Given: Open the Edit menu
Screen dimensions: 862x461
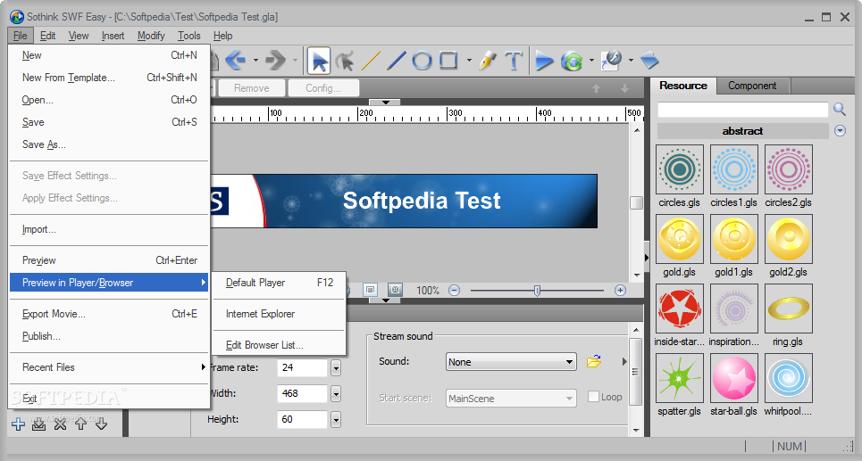Looking at the screenshot, I should tap(48, 36).
